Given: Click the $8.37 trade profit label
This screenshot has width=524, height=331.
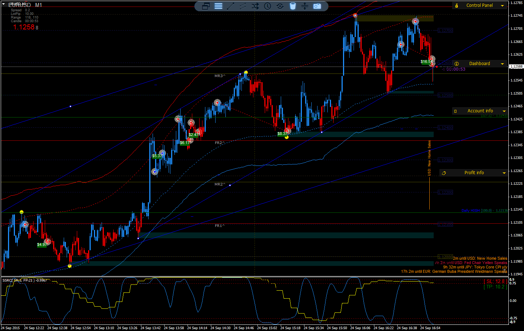Looking at the screenshot, I should coord(282,134).
